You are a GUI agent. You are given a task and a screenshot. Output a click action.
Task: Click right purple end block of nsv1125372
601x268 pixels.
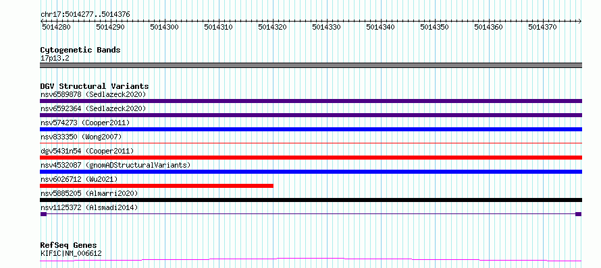(x=579, y=214)
